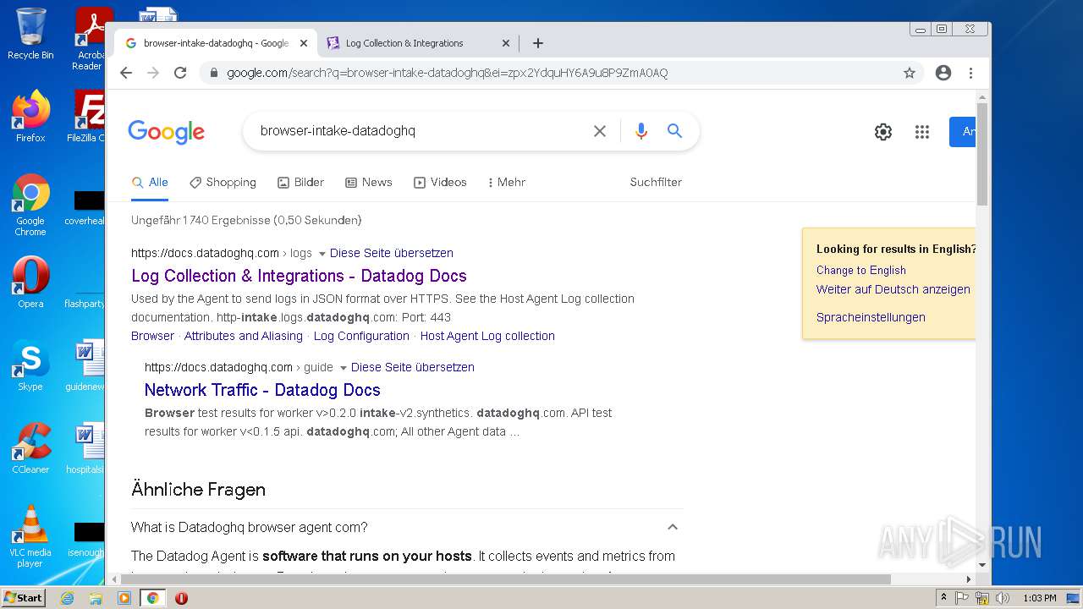Select the Alle search tab

point(151,182)
